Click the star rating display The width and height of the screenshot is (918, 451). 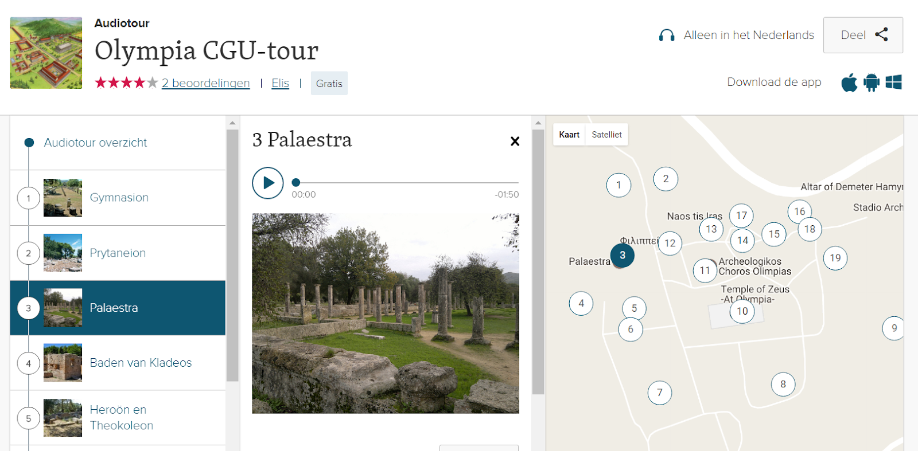(x=126, y=83)
